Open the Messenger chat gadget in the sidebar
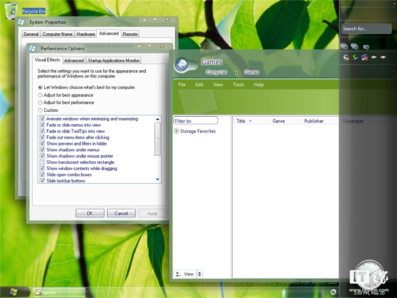 344,46
